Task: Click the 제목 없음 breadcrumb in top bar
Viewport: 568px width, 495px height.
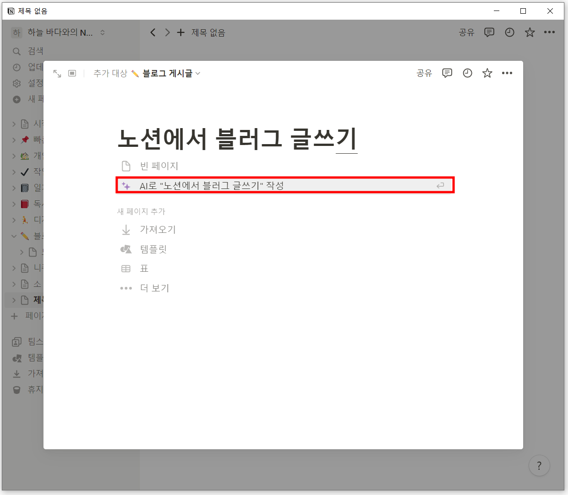Action: (208, 32)
